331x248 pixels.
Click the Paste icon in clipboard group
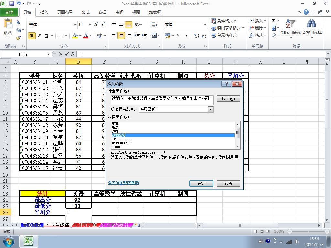click(8, 24)
